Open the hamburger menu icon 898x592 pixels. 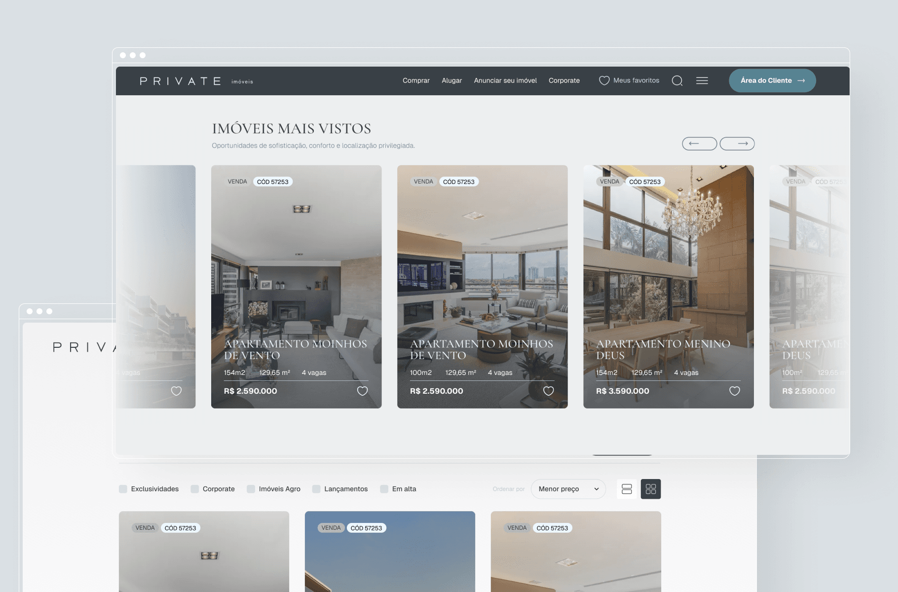pyautogui.click(x=702, y=80)
